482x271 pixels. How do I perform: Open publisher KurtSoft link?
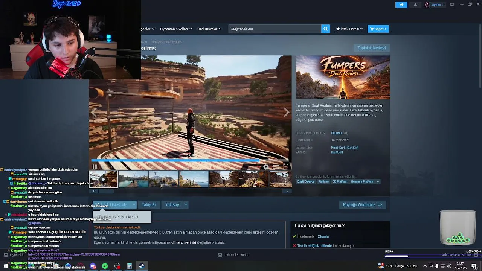[x=337, y=152]
